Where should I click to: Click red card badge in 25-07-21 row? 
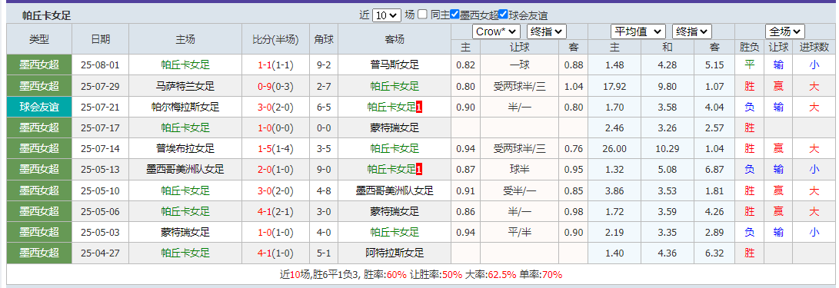coord(419,107)
